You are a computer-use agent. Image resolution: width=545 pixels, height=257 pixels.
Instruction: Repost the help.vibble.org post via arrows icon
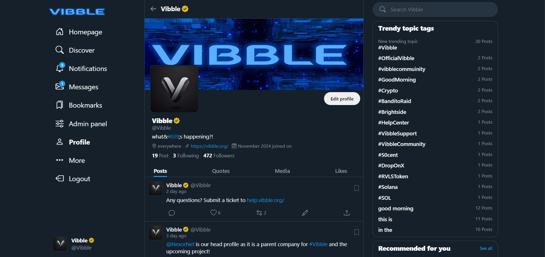click(x=259, y=213)
